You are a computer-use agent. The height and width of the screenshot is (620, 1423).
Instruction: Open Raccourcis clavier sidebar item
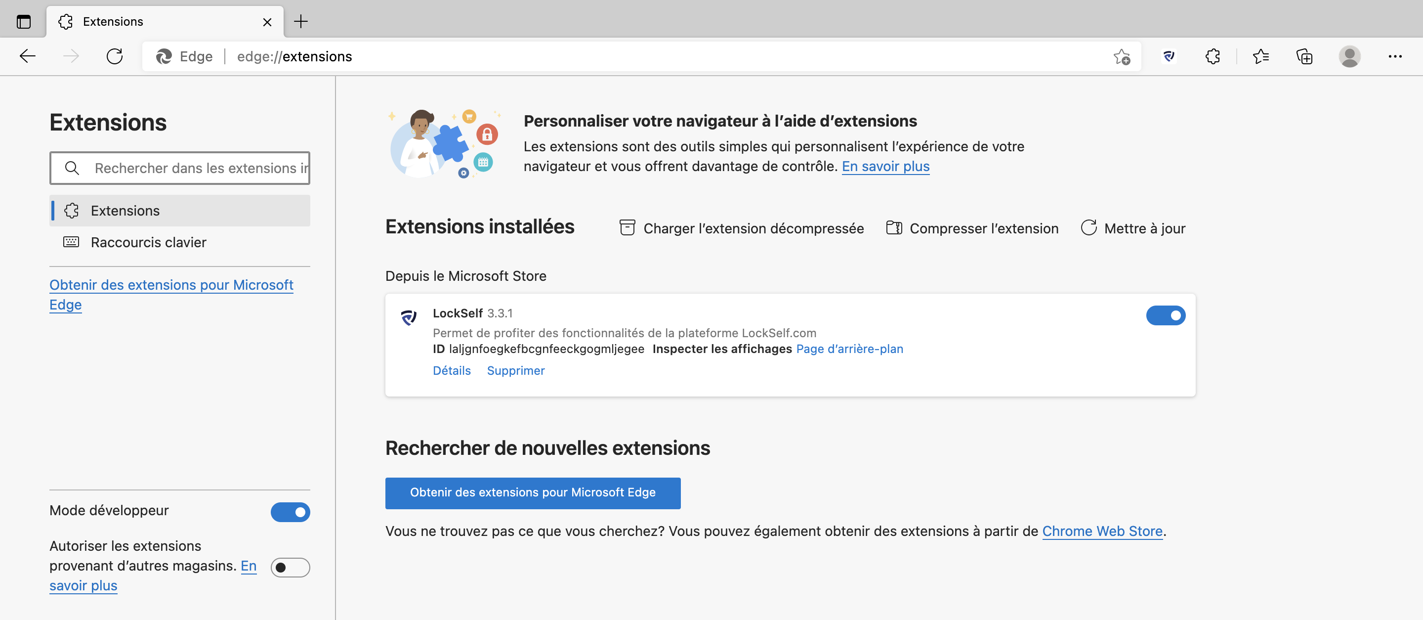point(179,242)
